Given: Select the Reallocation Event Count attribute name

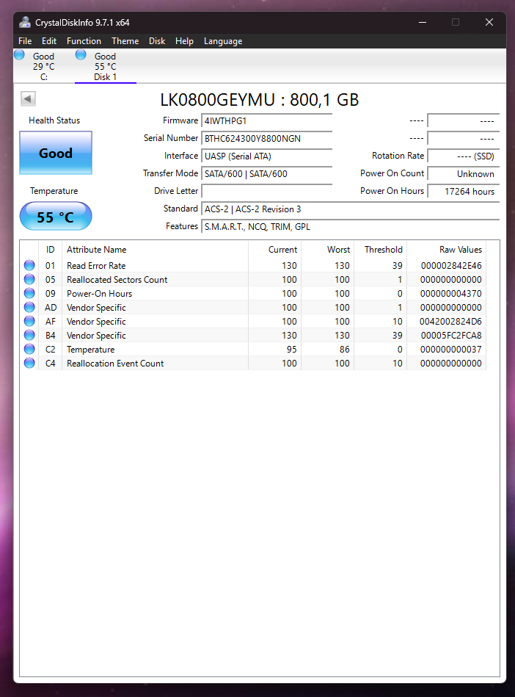Looking at the screenshot, I should point(115,363).
